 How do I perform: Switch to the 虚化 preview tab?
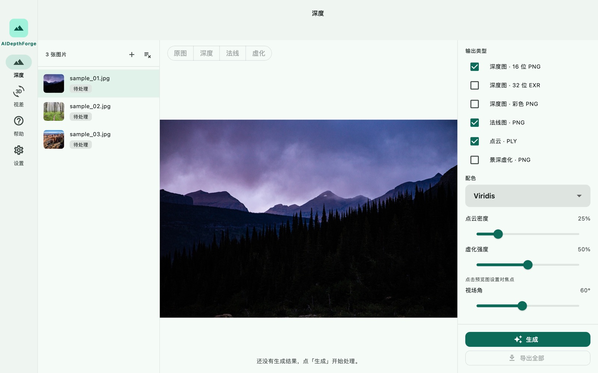tap(259, 53)
